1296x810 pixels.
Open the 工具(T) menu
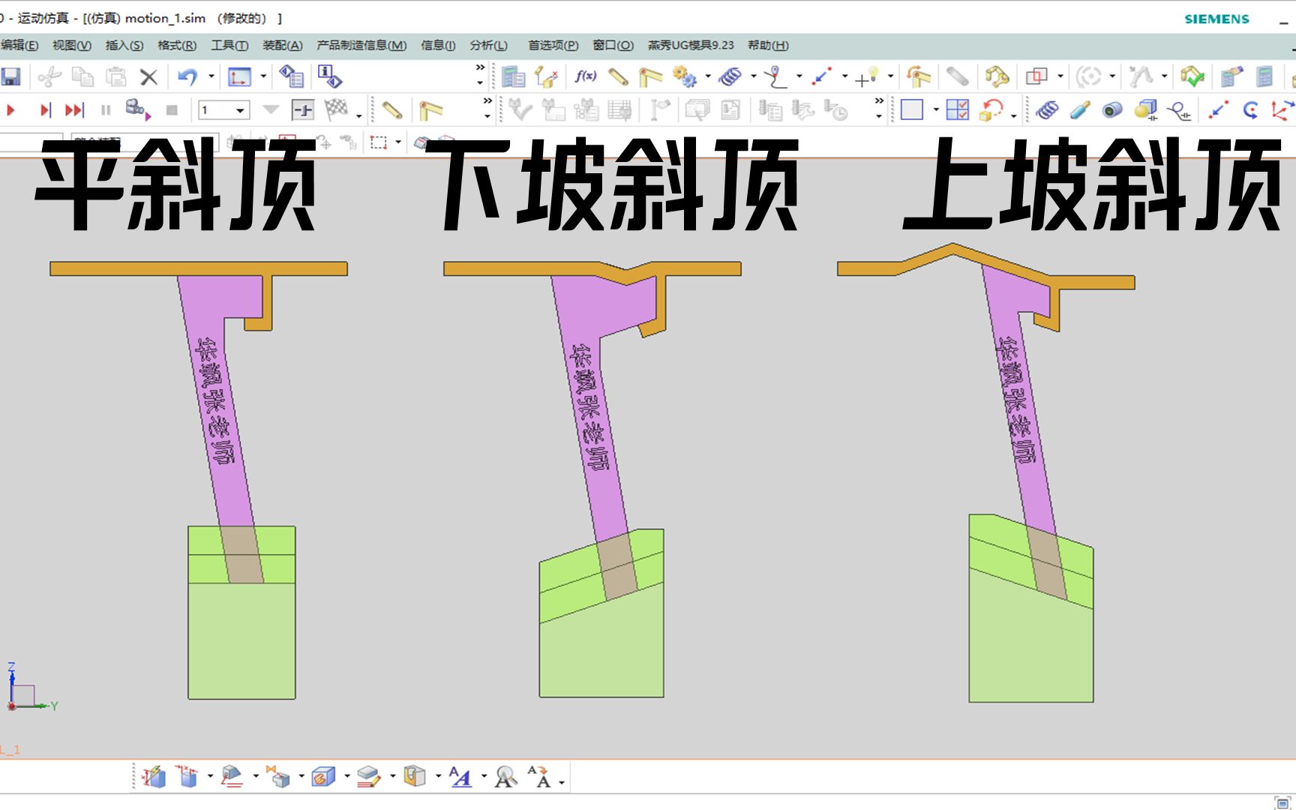click(x=229, y=45)
